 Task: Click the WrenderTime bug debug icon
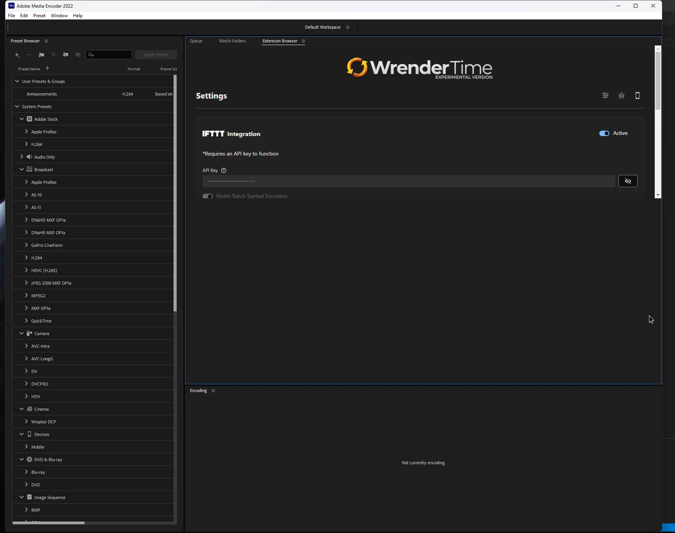[x=621, y=96]
